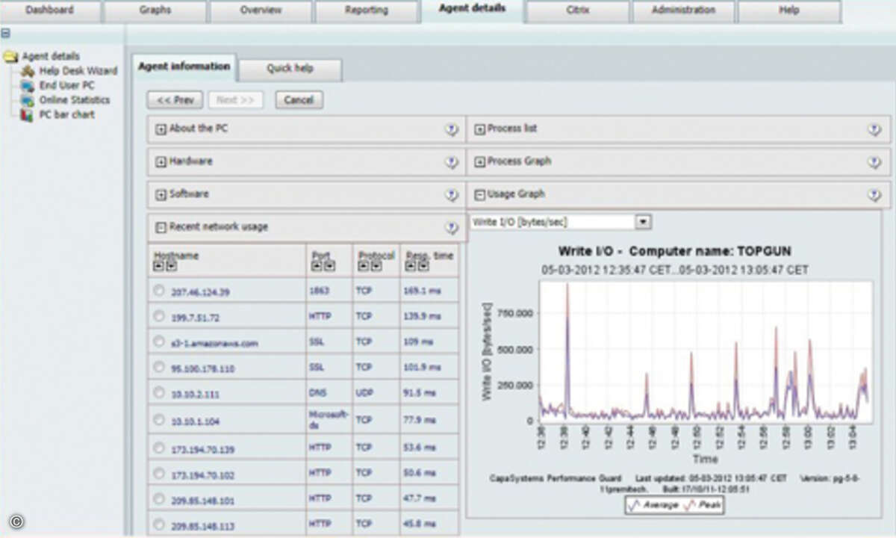Collapse the Usage Graph section
896x538 pixels.
[479, 194]
